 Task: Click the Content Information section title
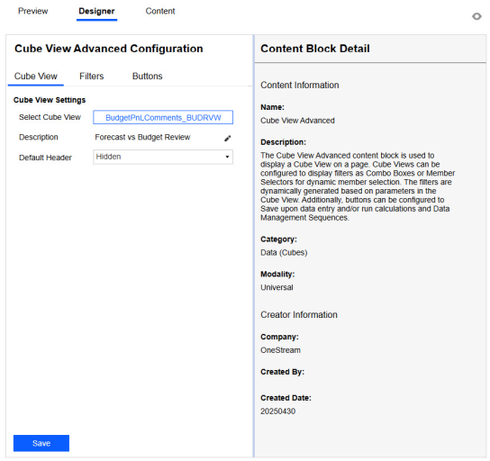pos(300,85)
